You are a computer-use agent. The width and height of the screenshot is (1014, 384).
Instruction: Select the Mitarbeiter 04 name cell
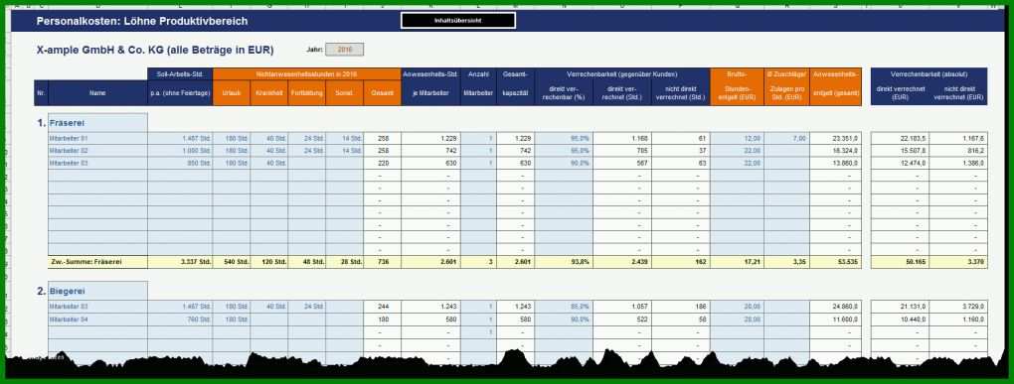click(x=97, y=320)
